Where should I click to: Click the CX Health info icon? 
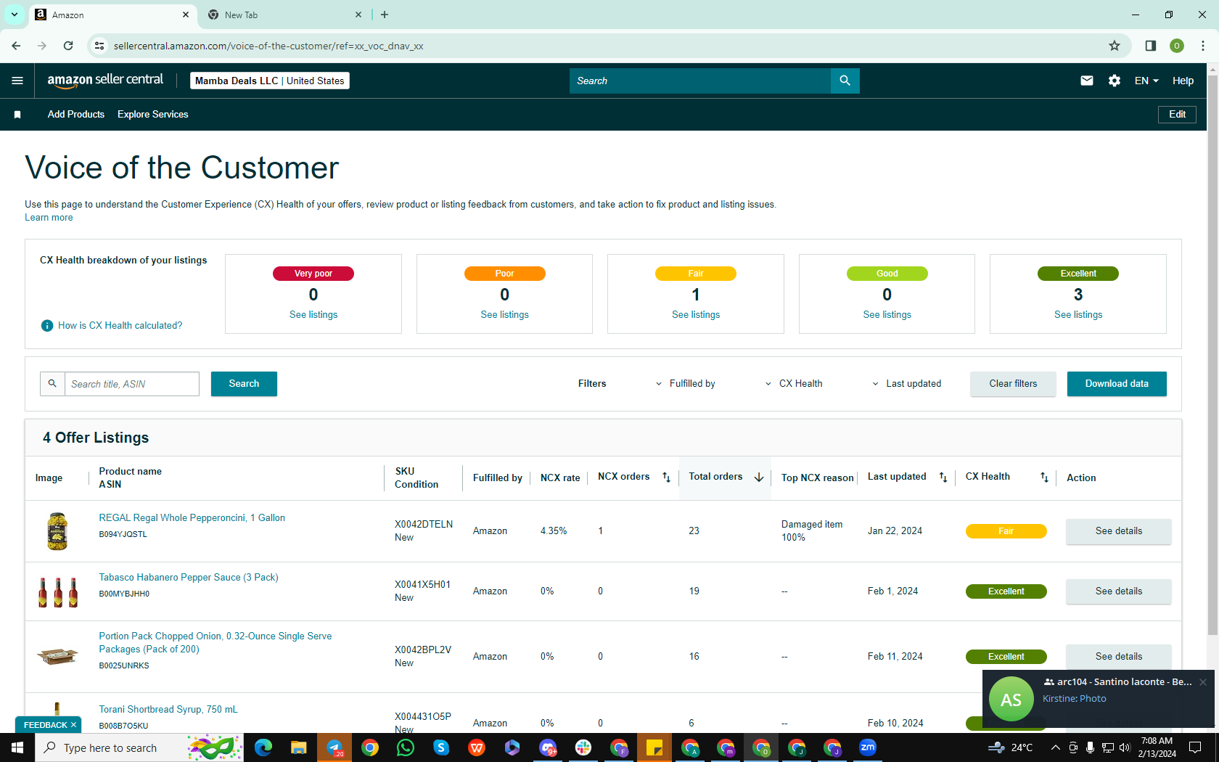coord(47,326)
